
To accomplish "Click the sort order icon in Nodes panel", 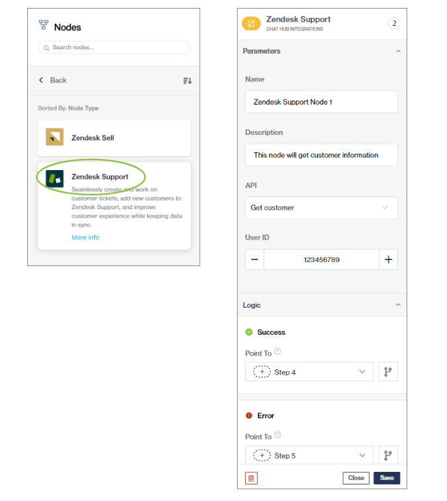I will tap(187, 81).
